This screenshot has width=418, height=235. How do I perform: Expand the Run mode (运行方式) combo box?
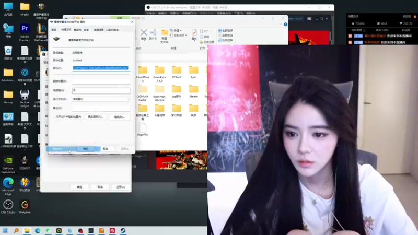point(101,99)
